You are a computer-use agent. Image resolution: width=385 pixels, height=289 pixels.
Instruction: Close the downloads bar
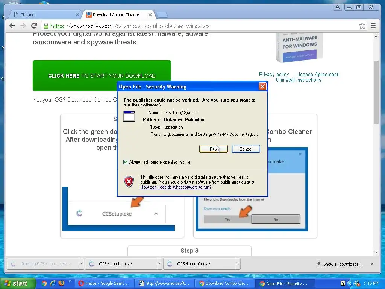tap(372, 264)
